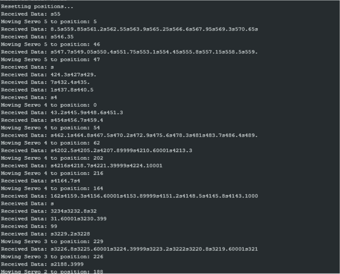Select 'Received Data: 43.2s445.9s448.6s451.3' line
Screen dimensions: 340x274
tap(62, 113)
